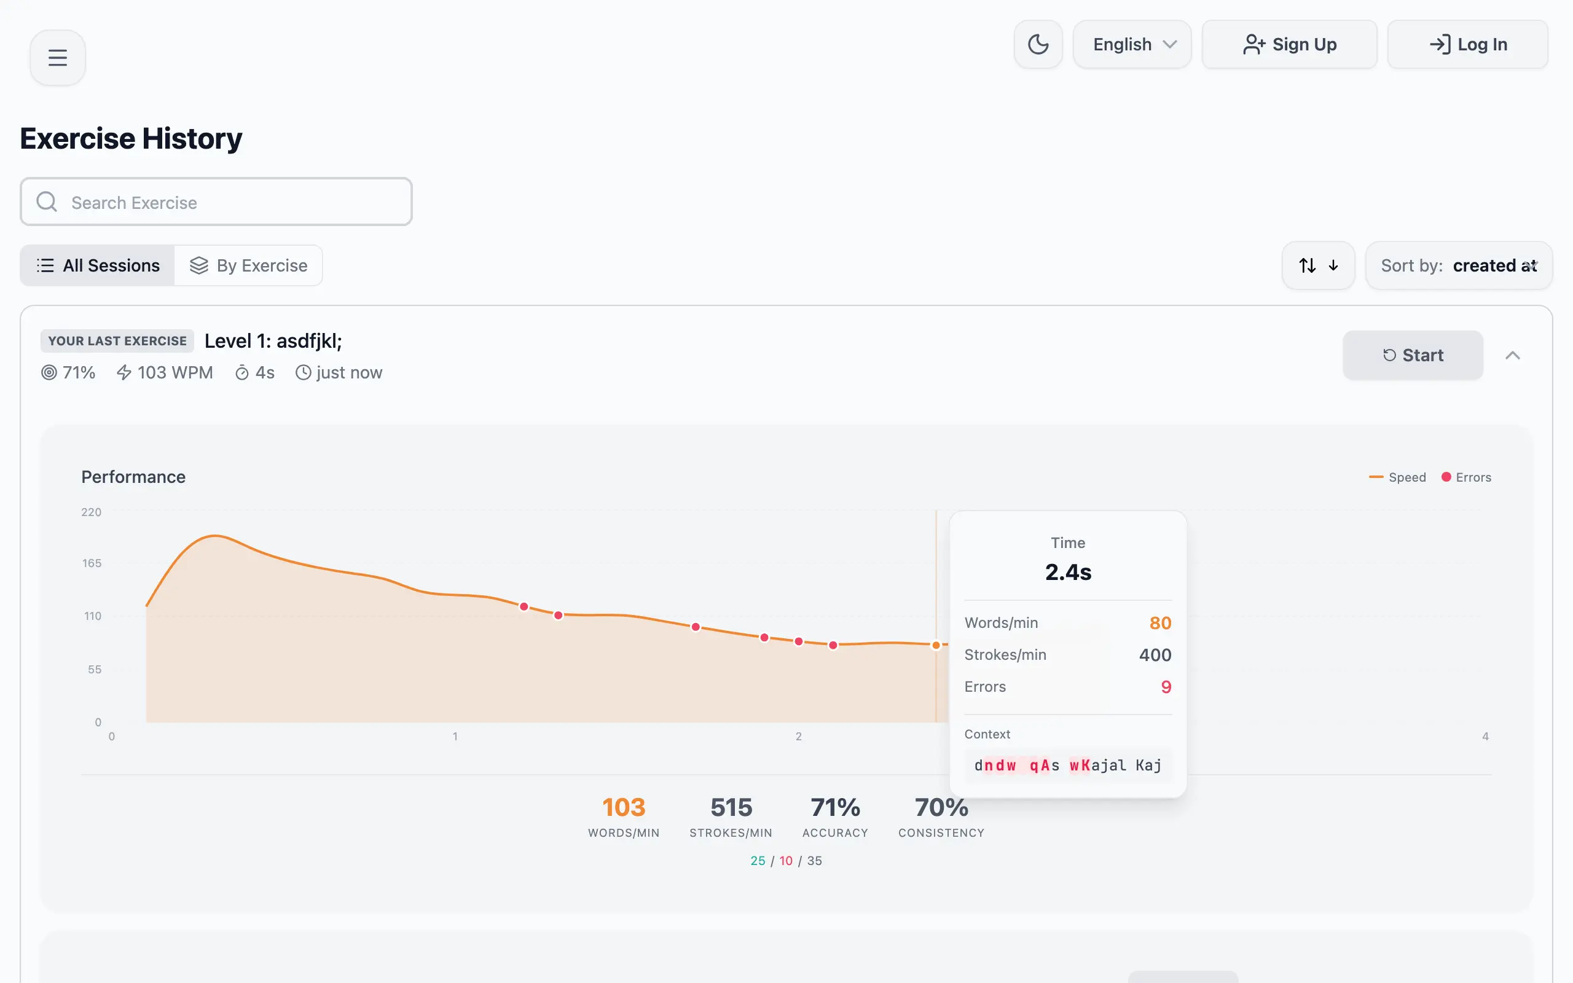This screenshot has width=1573, height=983.
Task: Toggle the Speed legend on the Performance chart
Action: point(1397,477)
